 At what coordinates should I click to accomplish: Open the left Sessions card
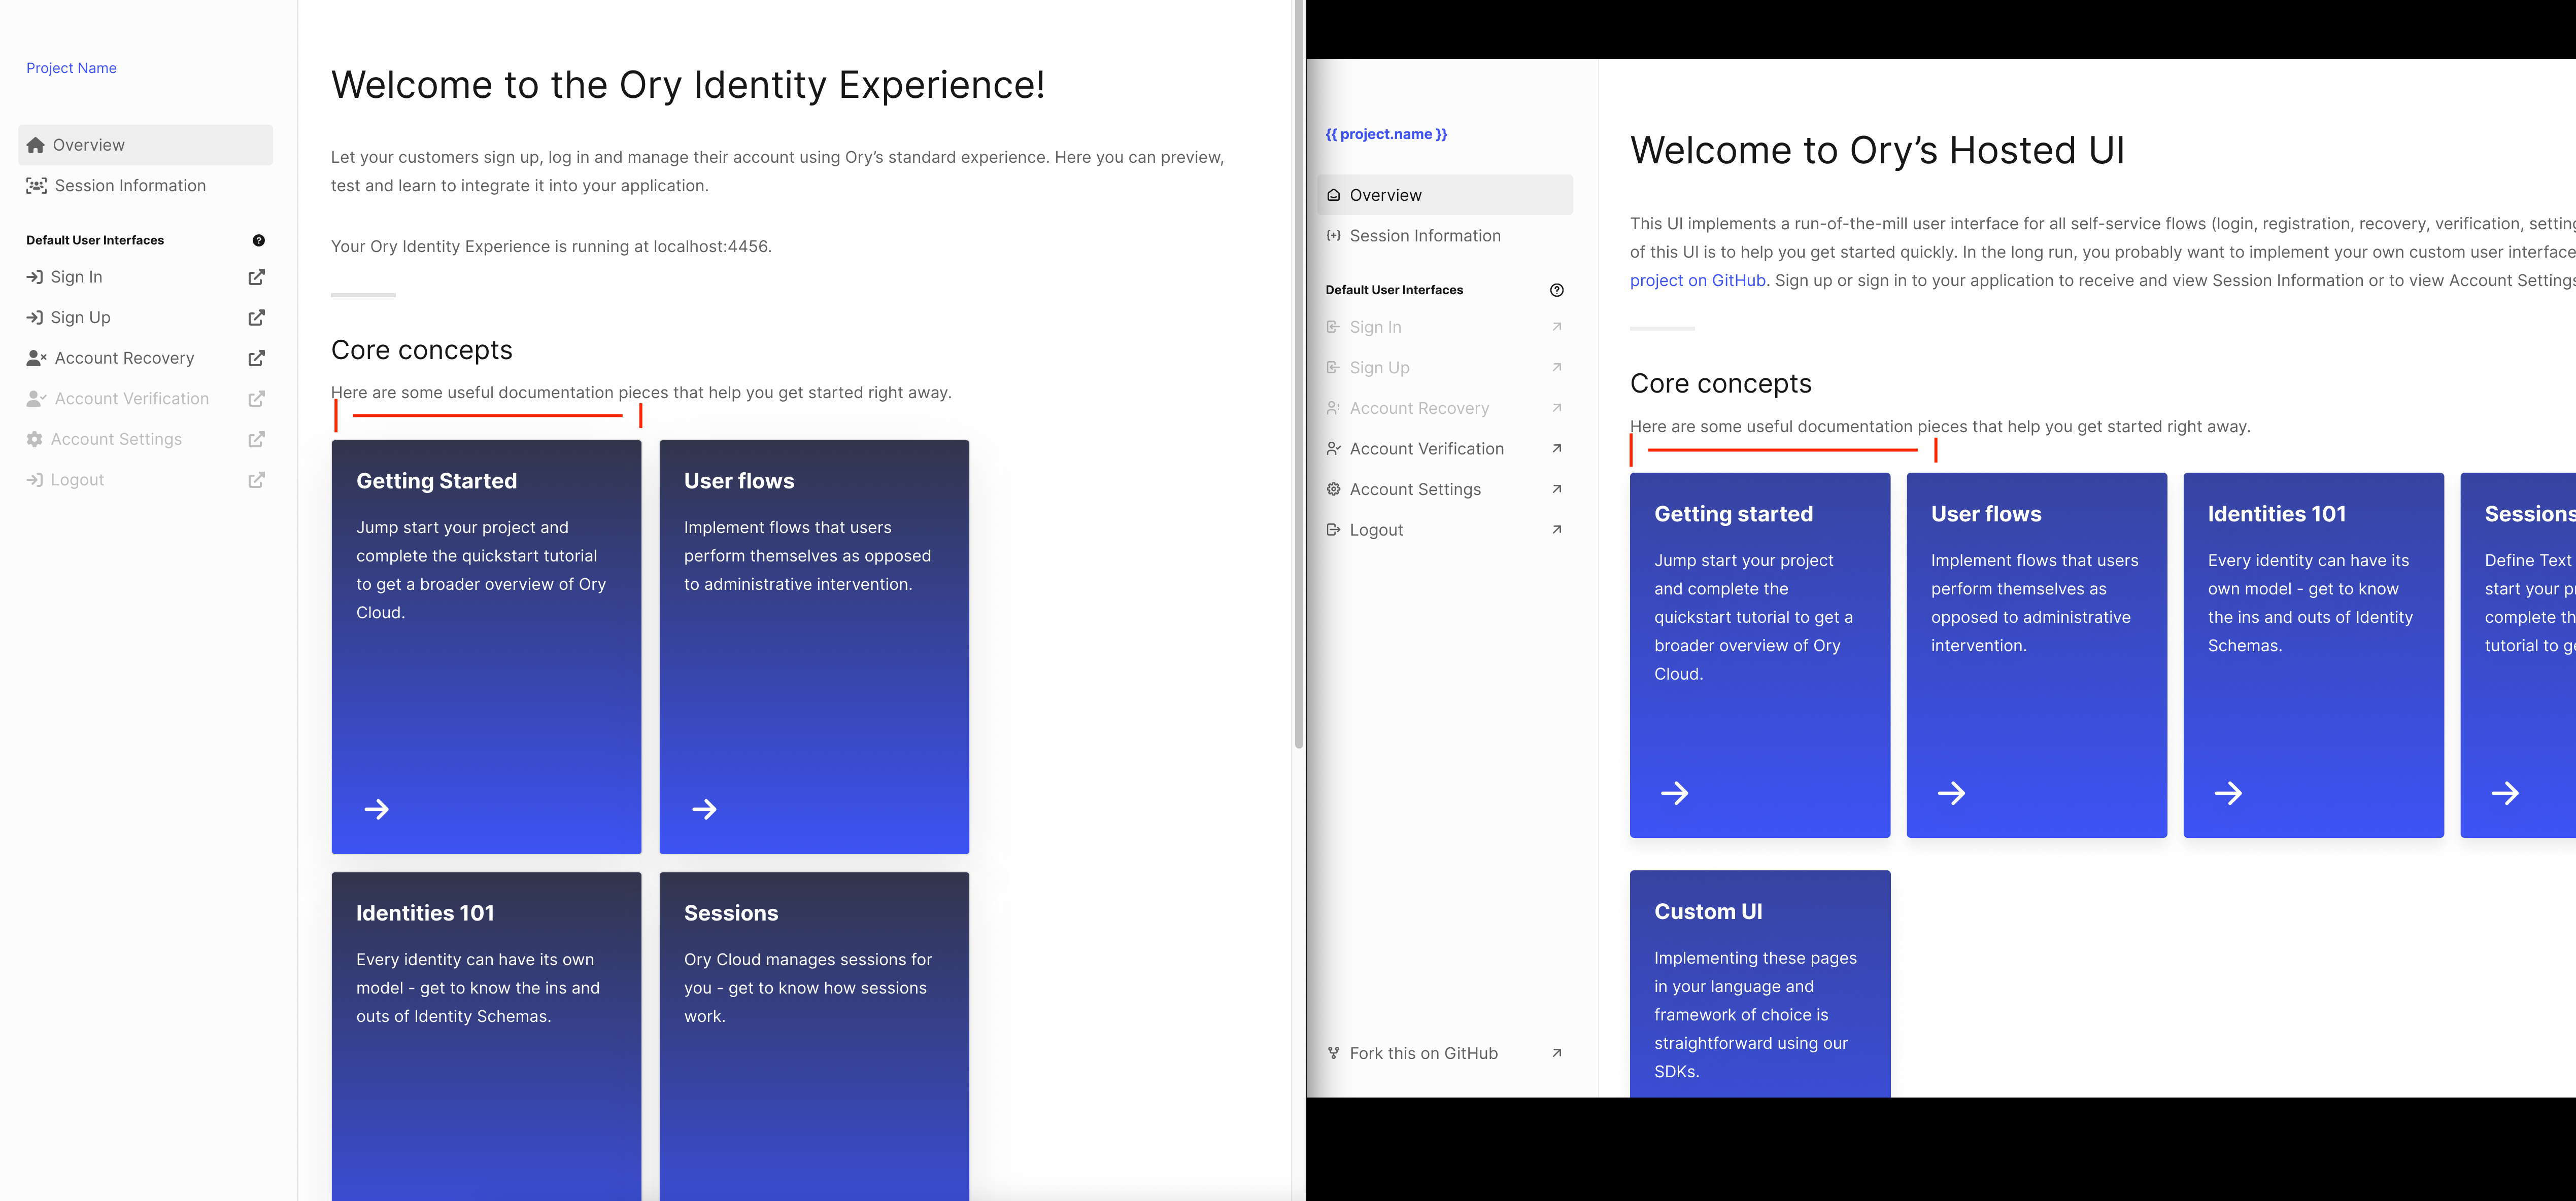click(x=814, y=1036)
